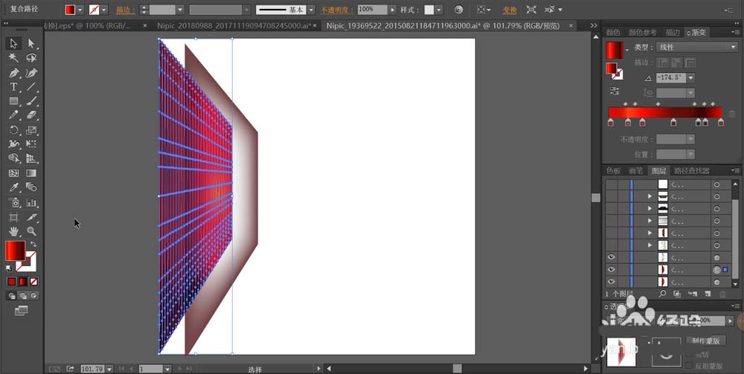Select the Direct Selection tool
This screenshot has height=374, width=744.
click(31, 44)
